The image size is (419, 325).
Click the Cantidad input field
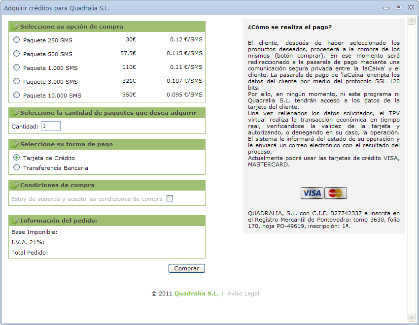pos(51,126)
